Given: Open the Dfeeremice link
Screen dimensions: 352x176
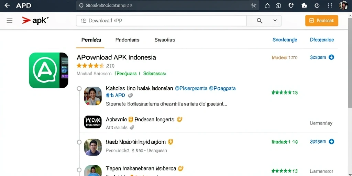Looking at the screenshot, I should click(x=322, y=40).
